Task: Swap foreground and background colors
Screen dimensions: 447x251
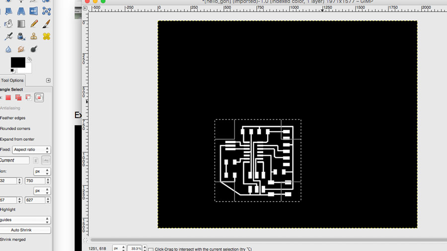Action: (30, 60)
